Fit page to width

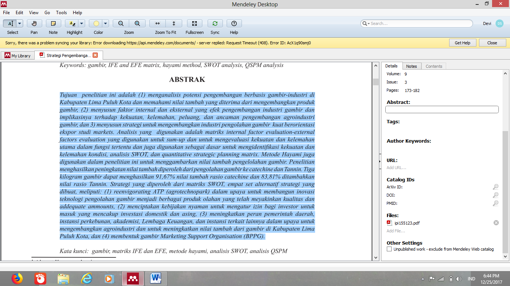(x=158, y=23)
